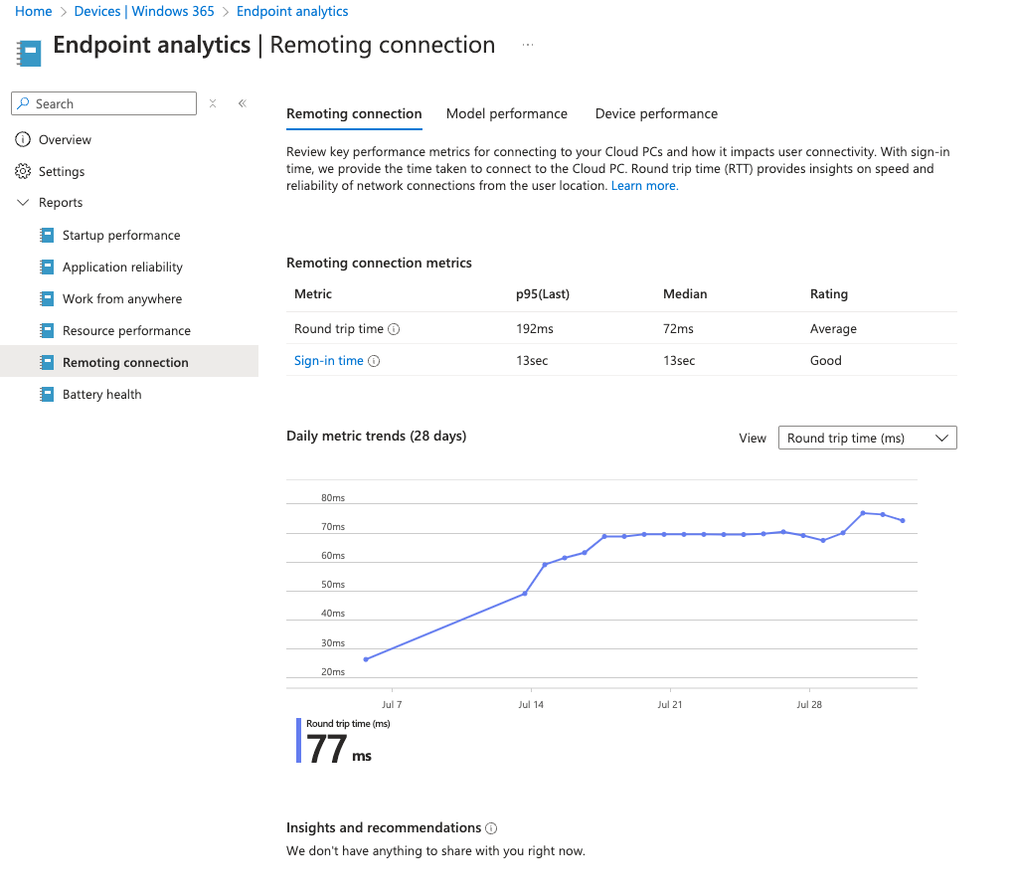Click the last data point on trend chart
This screenshot has height=896, width=1013.
point(903,520)
